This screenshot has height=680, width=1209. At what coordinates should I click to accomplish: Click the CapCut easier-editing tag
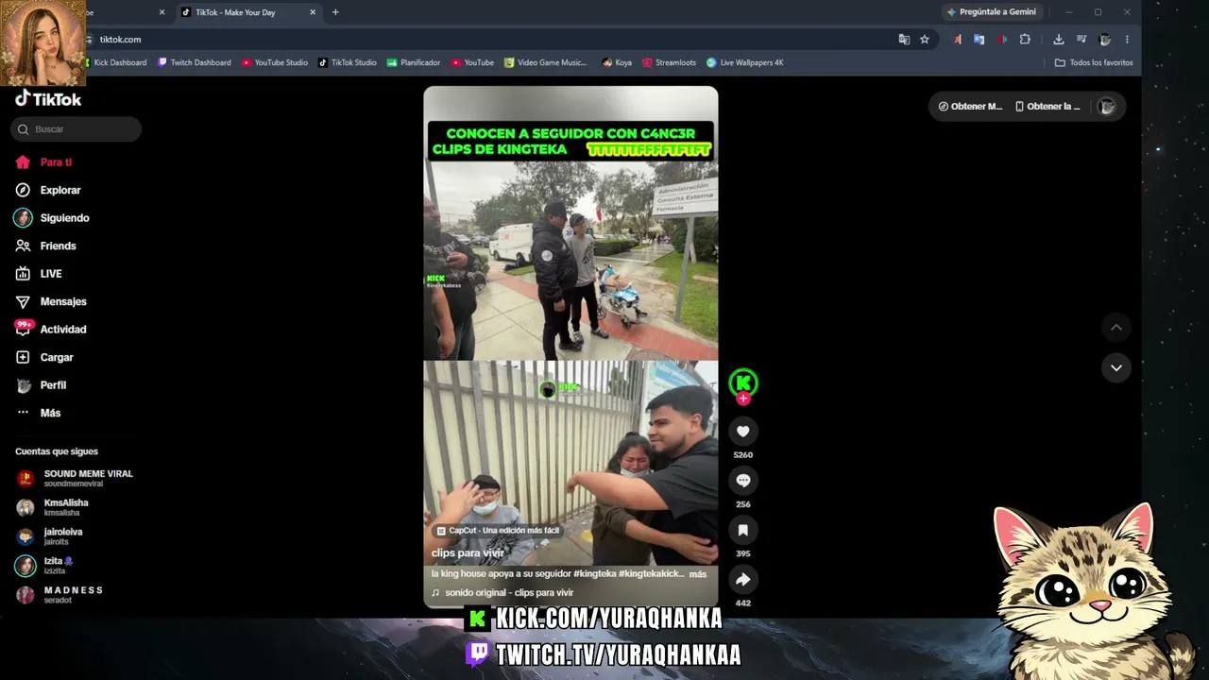[x=498, y=531]
